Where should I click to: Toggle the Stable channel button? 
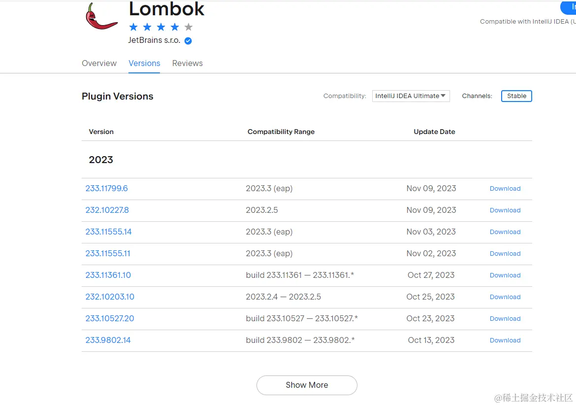516,96
